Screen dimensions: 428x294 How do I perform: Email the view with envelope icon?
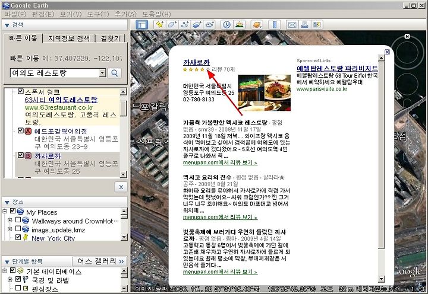click(x=292, y=25)
